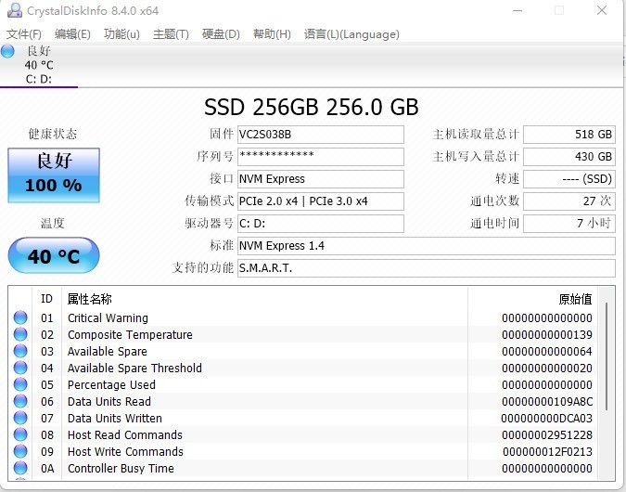Screen dimensions: 626x492
Task: Click status orb for Available Spare row
Action: pos(20,351)
